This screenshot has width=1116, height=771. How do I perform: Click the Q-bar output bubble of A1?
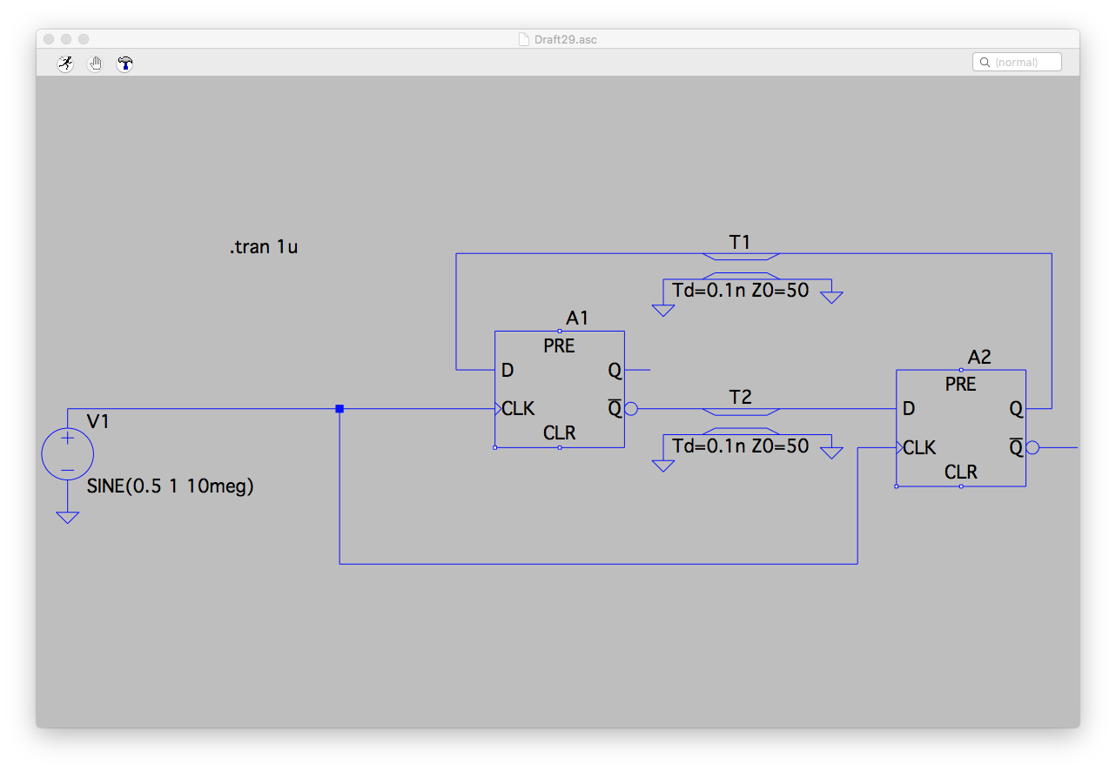point(631,409)
